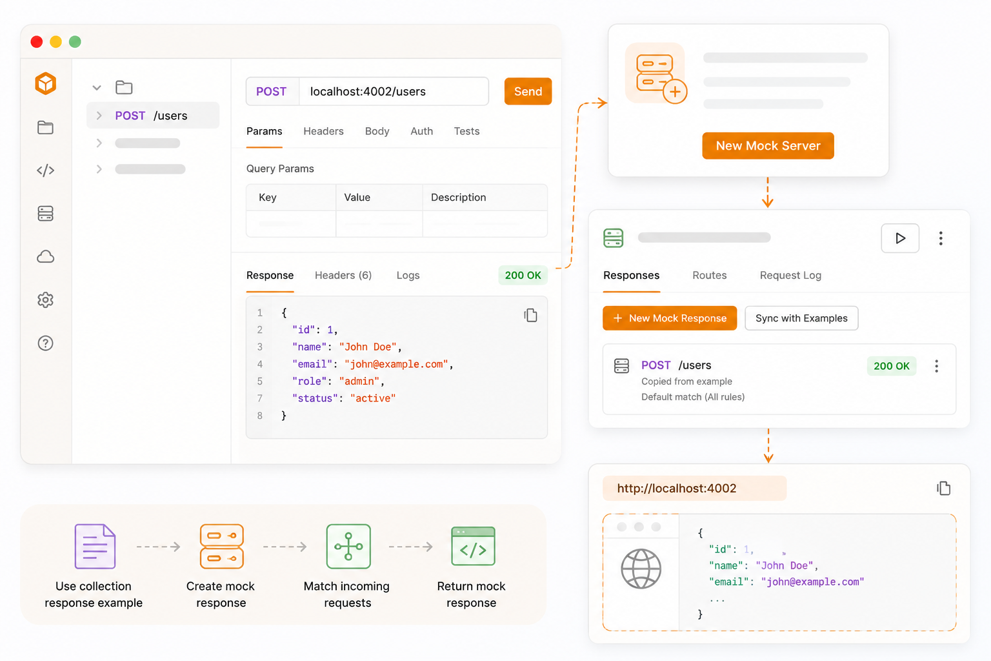Collapse the collection folder chevron

[97, 88]
